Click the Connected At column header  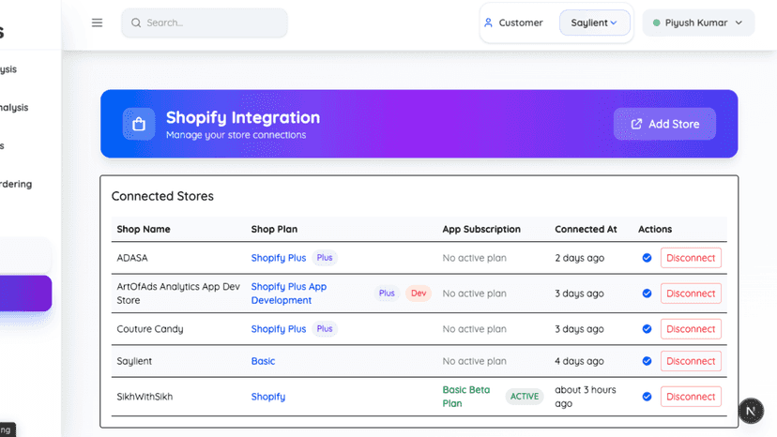pos(586,230)
